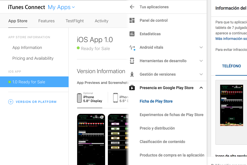Click the Google Play Store bag icon
247x165 pixels.
(132, 88)
